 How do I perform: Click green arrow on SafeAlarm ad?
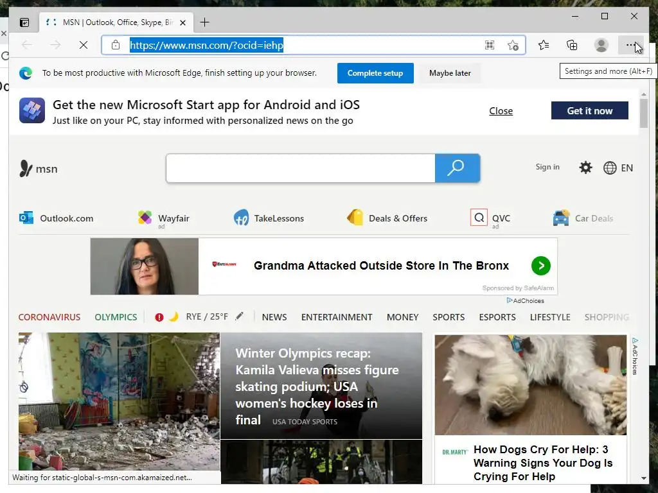(541, 266)
